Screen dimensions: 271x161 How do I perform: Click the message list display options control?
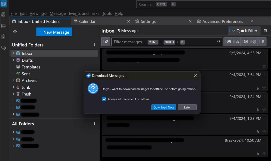point(265,31)
